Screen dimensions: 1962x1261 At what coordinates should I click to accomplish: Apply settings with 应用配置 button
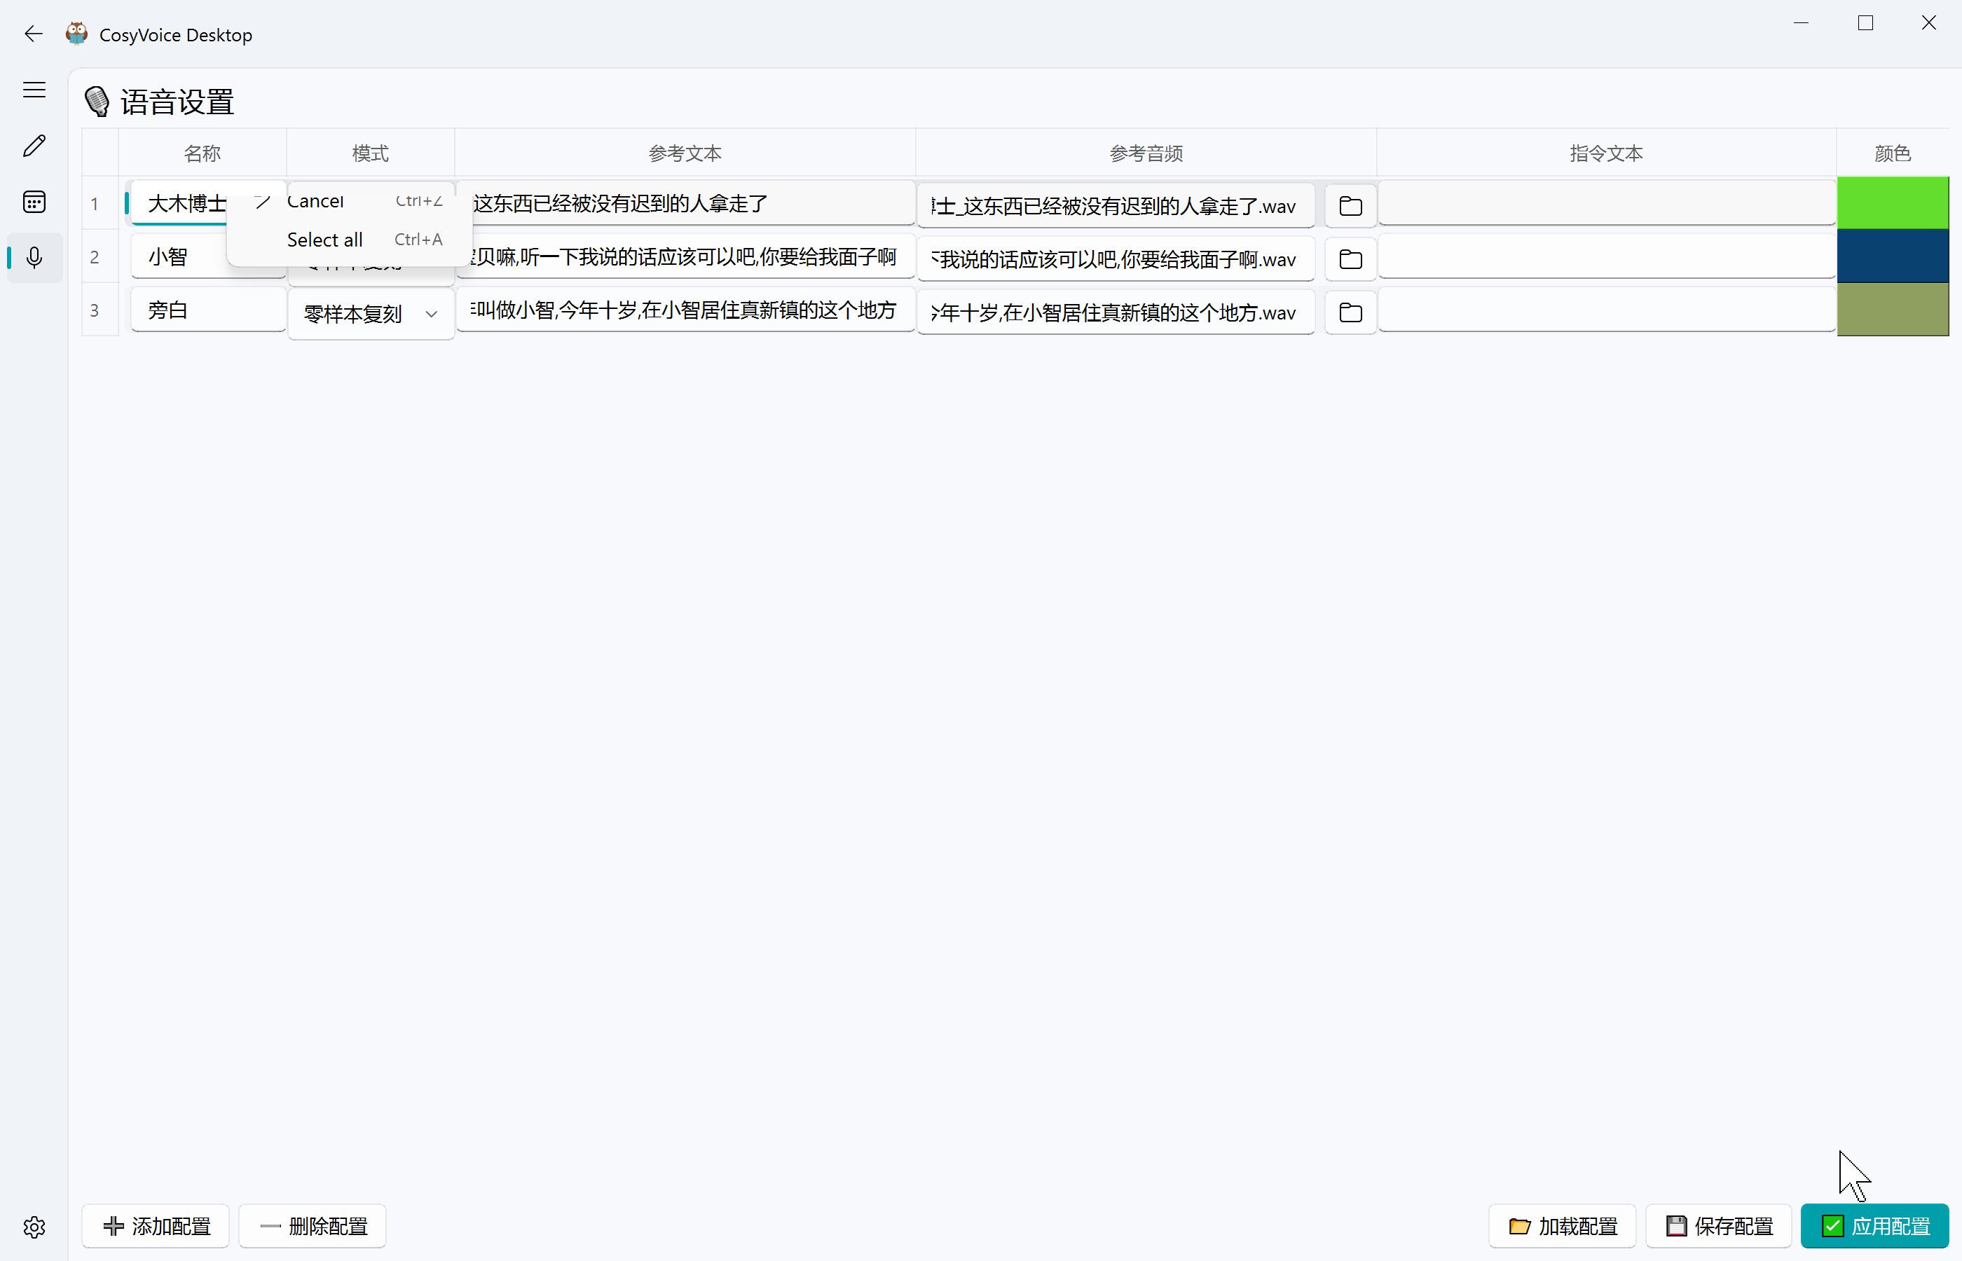point(1874,1226)
